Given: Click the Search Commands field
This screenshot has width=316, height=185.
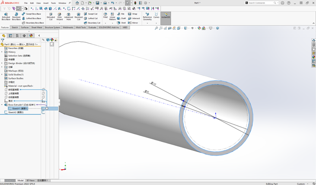Looking at the screenshot, I should point(262,3).
